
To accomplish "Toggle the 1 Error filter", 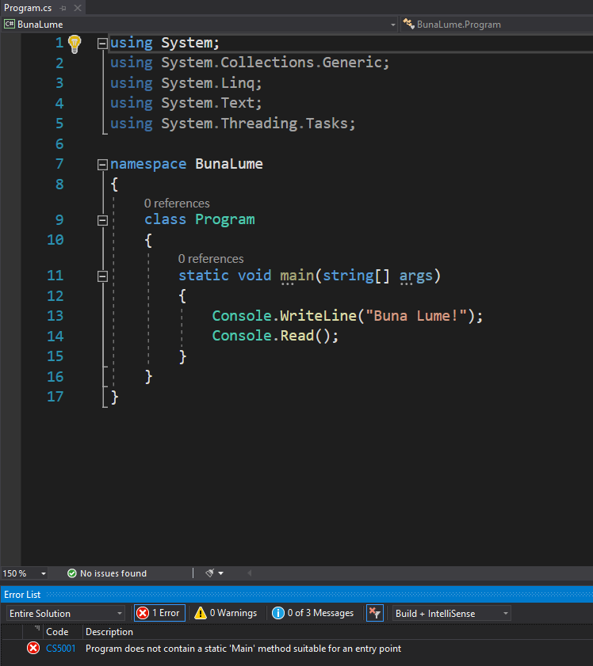I will pos(159,613).
